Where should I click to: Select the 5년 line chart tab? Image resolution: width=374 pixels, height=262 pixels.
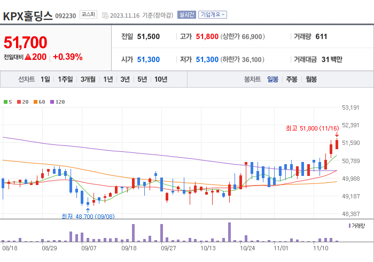click(142, 79)
